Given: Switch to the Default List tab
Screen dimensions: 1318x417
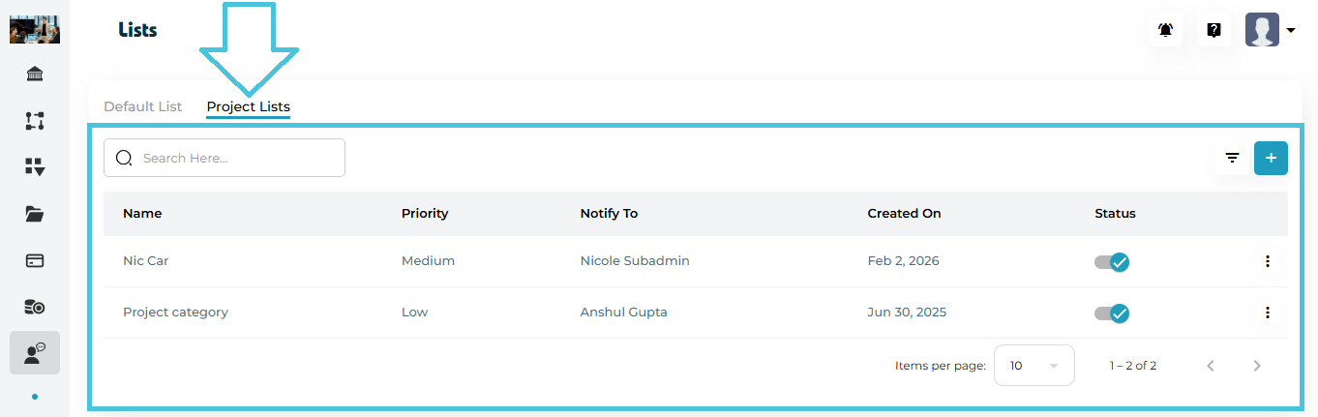Looking at the screenshot, I should (x=142, y=106).
